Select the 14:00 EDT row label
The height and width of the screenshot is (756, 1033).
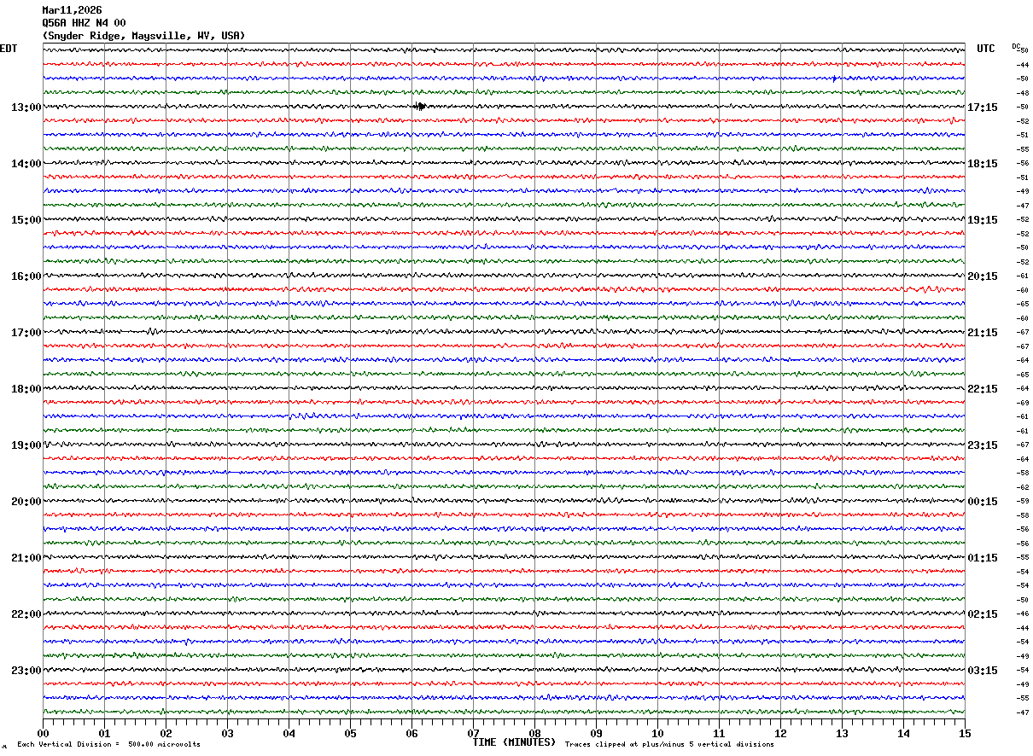coord(26,164)
